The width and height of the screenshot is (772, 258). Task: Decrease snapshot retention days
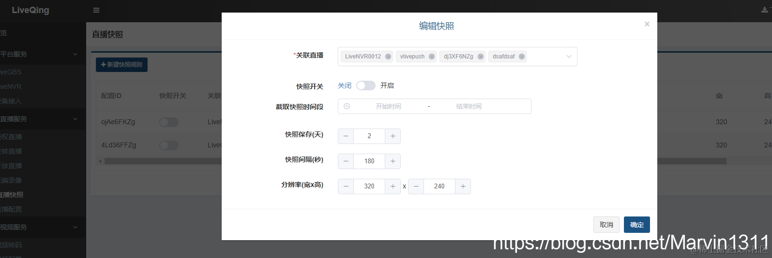click(346, 136)
